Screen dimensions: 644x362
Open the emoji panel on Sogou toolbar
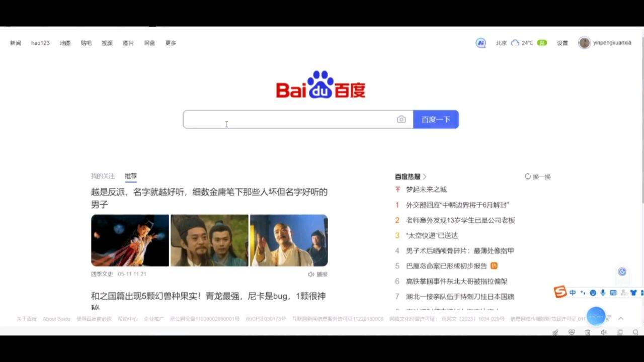pos(593,292)
